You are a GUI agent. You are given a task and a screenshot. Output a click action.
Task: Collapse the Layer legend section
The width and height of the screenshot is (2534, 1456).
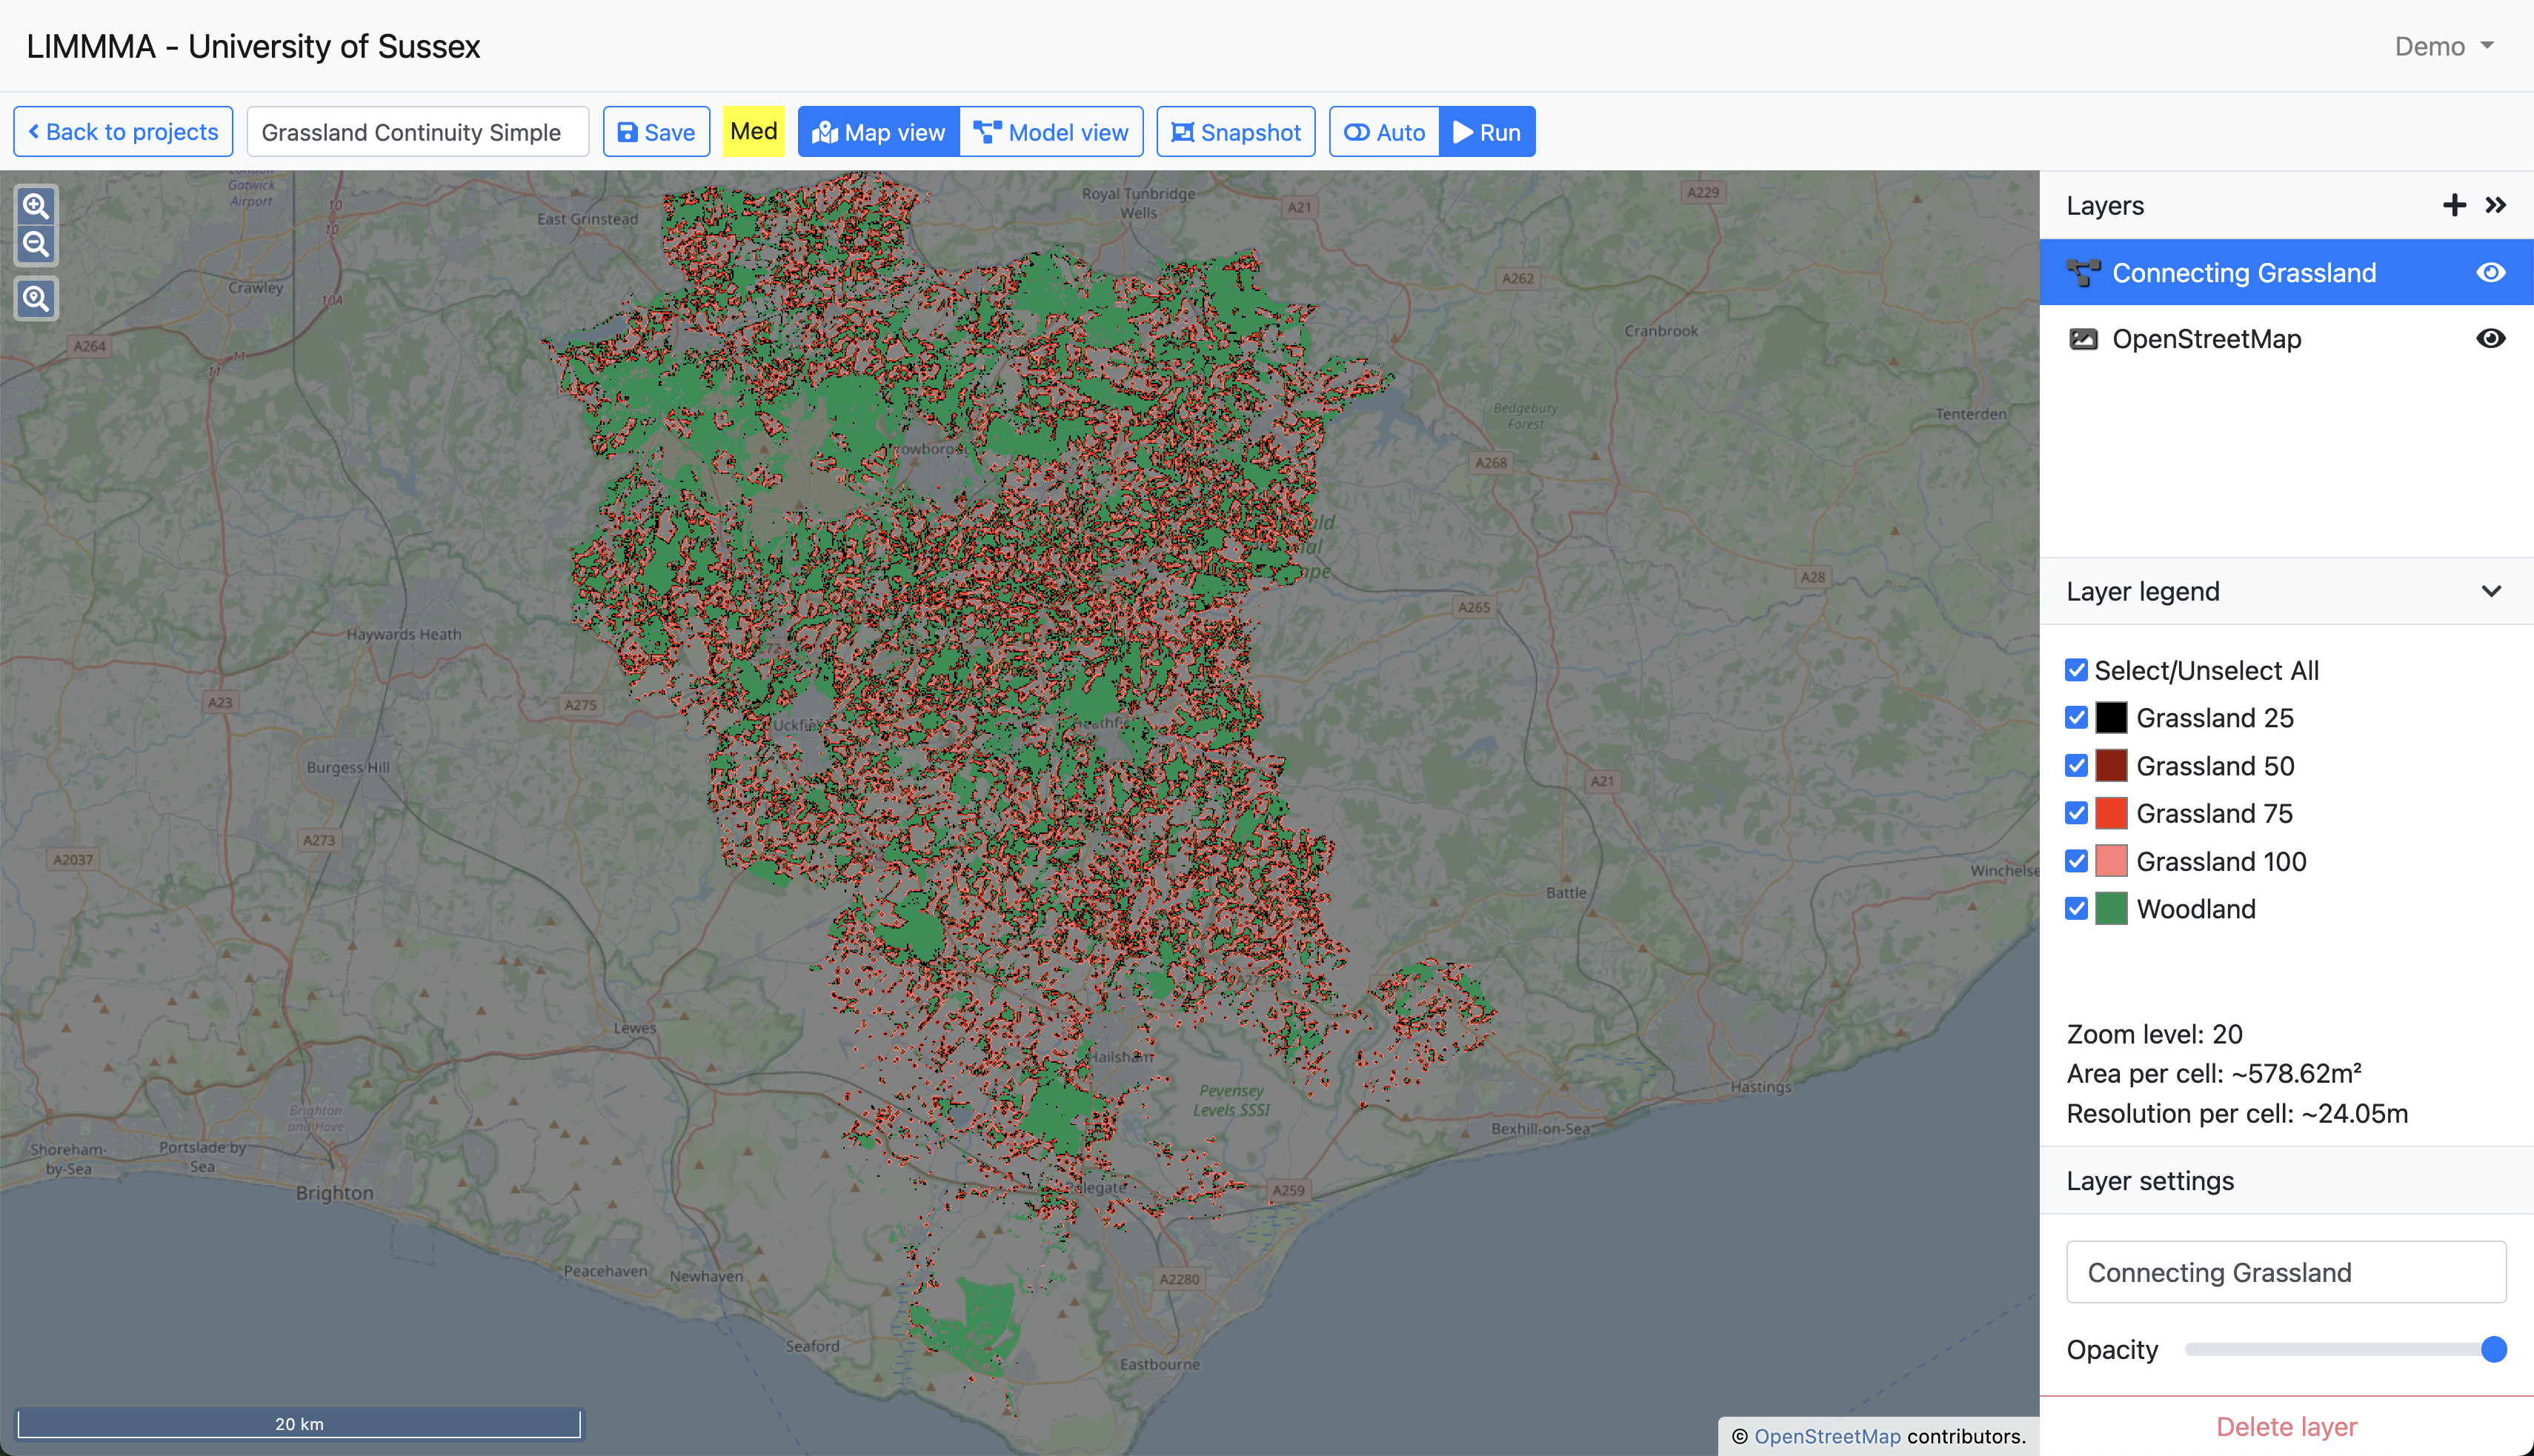coord(2491,592)
